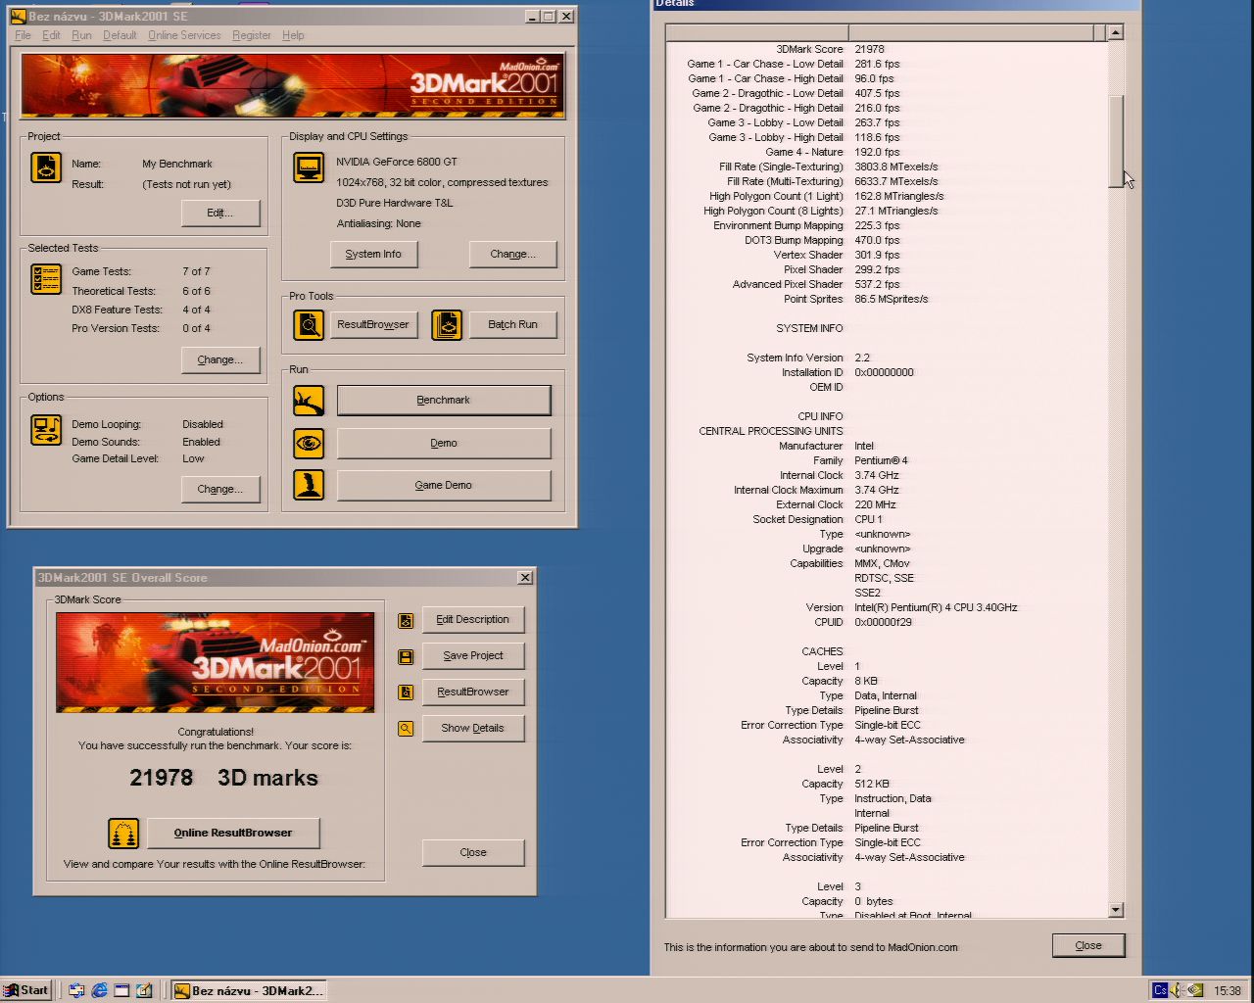Open the Run menu

point(81,35)
